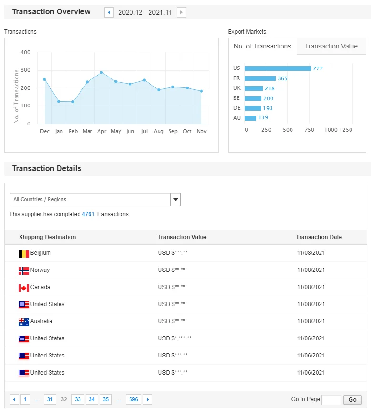The height and width of the screenshot is (415, 371).
Task: Click the Belgium destination text
Action: (x=40, y=253)
